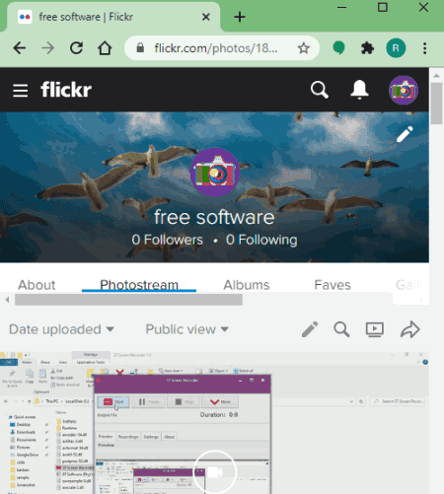Open the Flickr hamburger menu
Viewport: 444px width, 494px height.
(x=21, y=90)
